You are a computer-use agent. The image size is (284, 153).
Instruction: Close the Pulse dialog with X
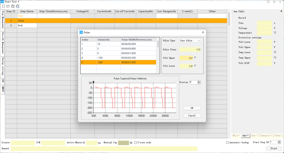tap(202, 32)
